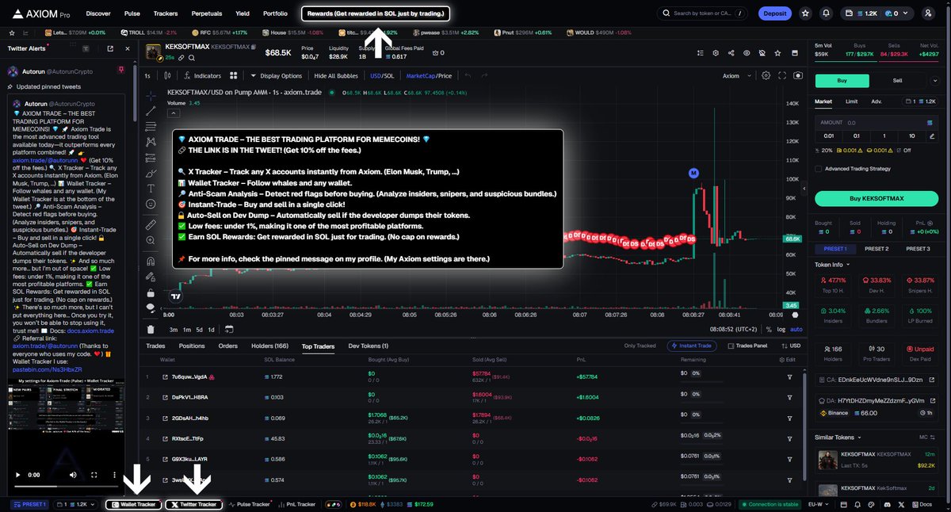The image size is (951, 512).
Task: Enable Advanced Trading Strategy checkbox
Action: tap(819, 168)
